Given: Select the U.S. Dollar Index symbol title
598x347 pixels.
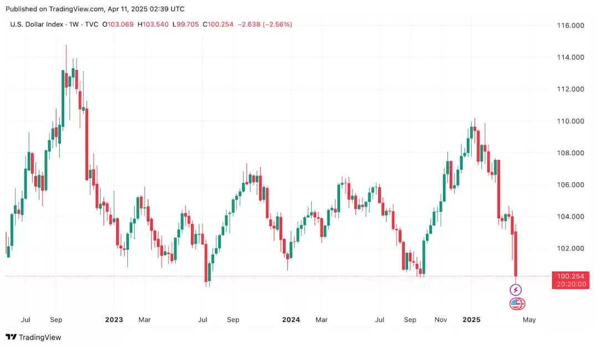Looking at the screenshot, I should [x=37, y=24].
